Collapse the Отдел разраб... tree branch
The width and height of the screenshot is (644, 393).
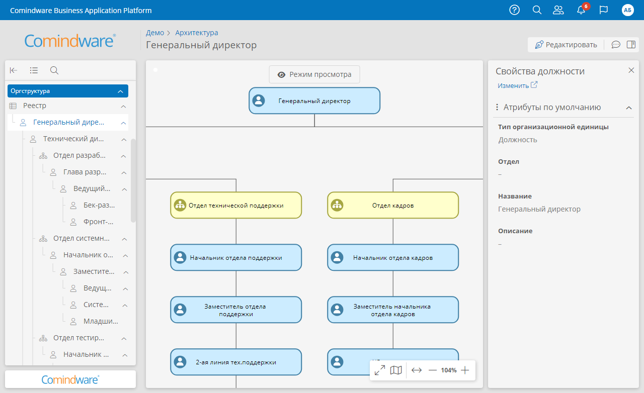tap(124, 156)
